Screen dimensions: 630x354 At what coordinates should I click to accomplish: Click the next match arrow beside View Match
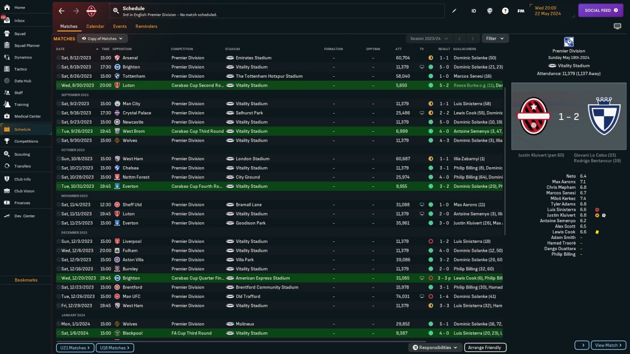(582, 345)
